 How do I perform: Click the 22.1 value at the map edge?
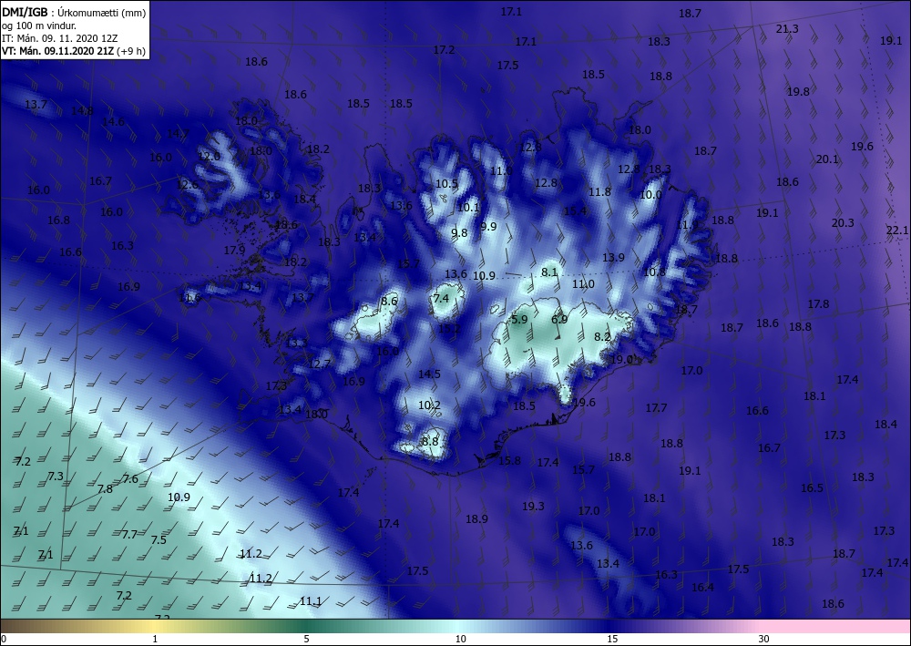pyautogui.click(x=897, y=231)
